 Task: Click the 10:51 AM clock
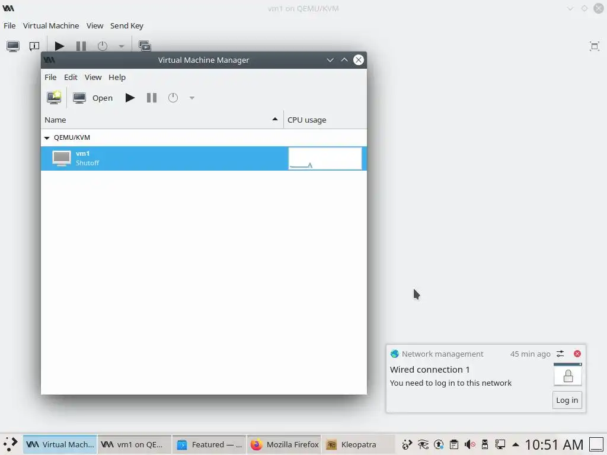click(554, 444)
